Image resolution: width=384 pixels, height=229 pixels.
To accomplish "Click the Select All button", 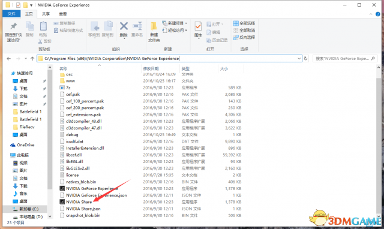I will tap(244, 23).
